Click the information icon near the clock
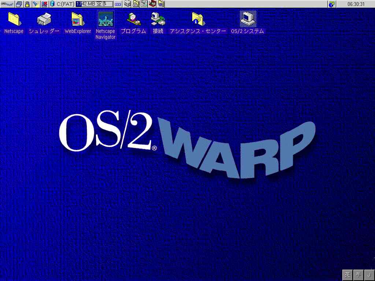The image size is (375, 281). (x=331, y=4)
